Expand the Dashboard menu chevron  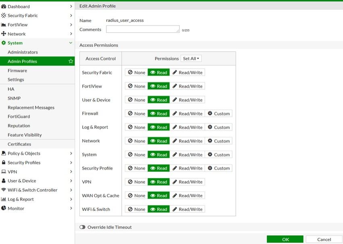click(71, 6)
